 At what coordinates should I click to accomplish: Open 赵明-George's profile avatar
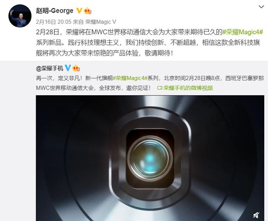(20, 16)
